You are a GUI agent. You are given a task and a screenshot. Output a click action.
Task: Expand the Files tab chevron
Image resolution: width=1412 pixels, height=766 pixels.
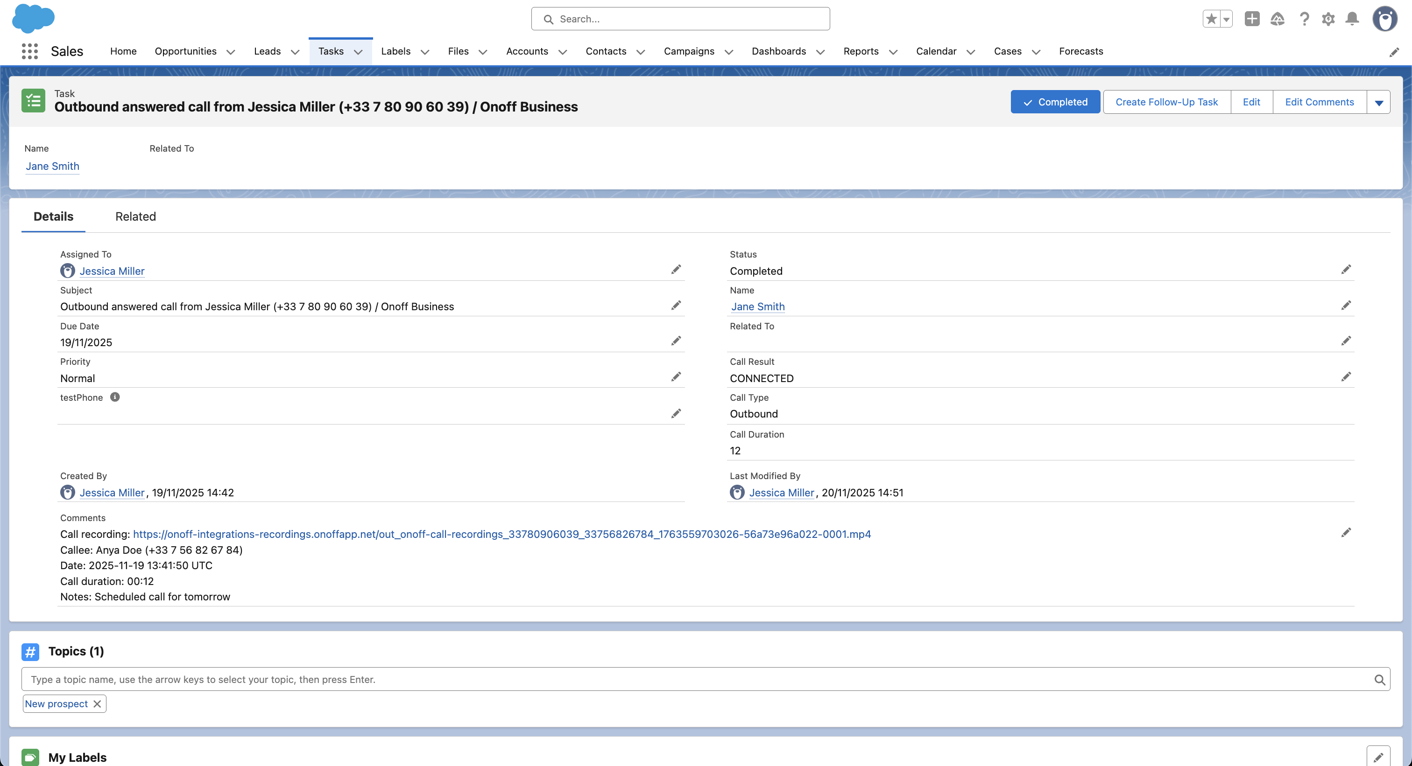(483, 52)
